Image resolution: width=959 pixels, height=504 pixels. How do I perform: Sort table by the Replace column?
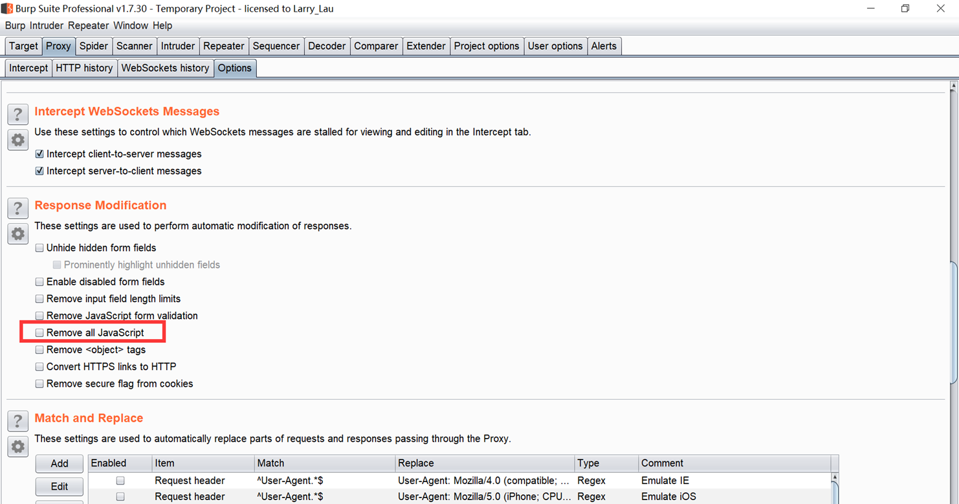point(485,463)
